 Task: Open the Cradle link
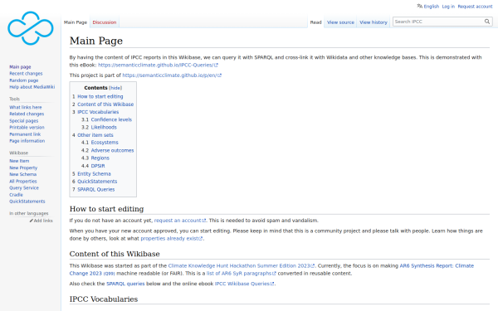[x=16, y=195]
